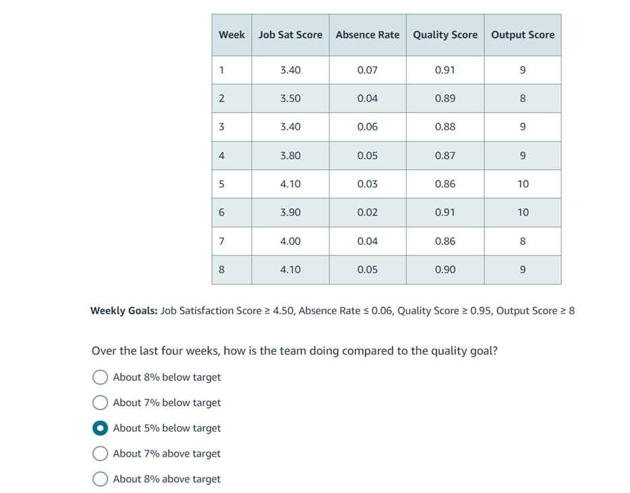Select the 'About 5% below target' option
Image resolution: width=630 pixels, height=493 pixels.
click(x=100, y=428)
